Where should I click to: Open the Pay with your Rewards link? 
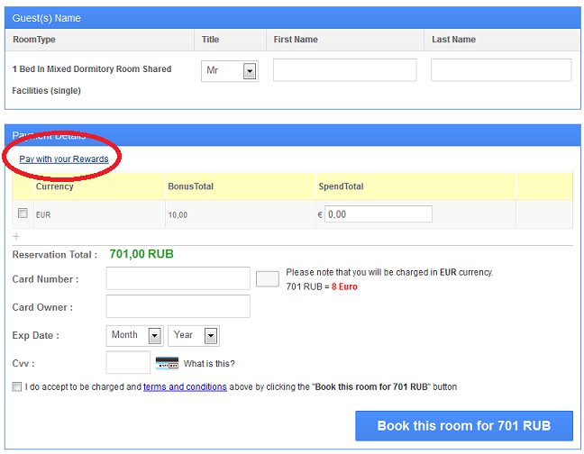[64, 159]
